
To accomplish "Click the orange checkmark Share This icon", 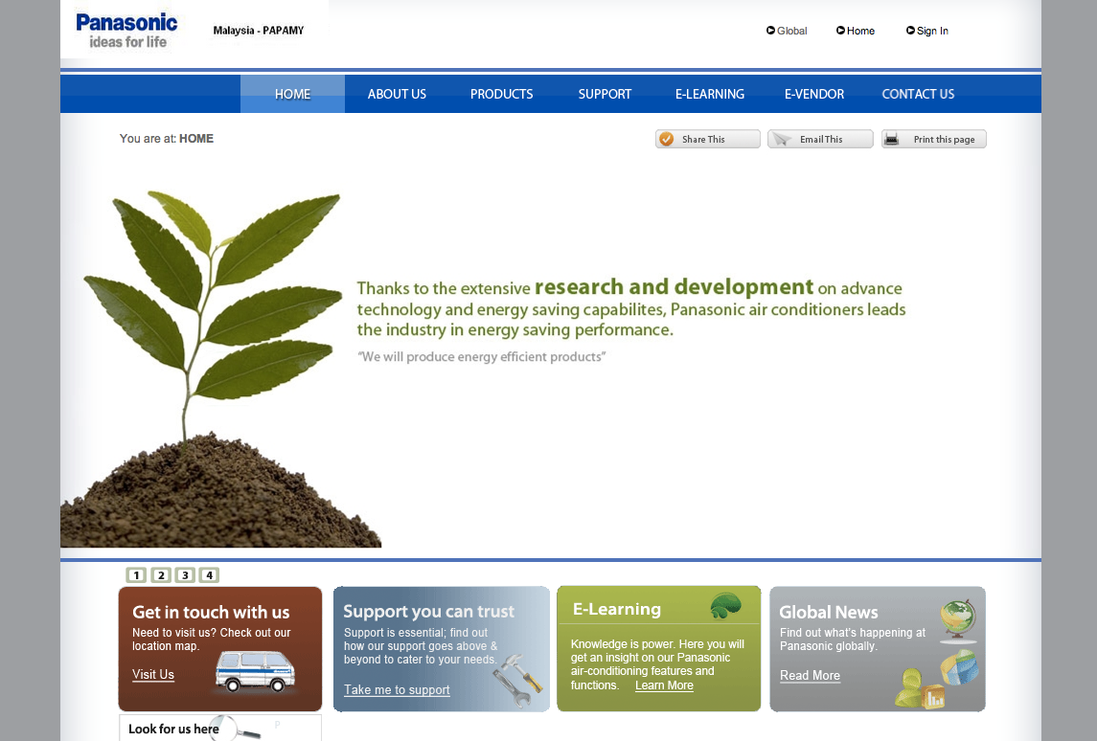I will pos(667,140).
